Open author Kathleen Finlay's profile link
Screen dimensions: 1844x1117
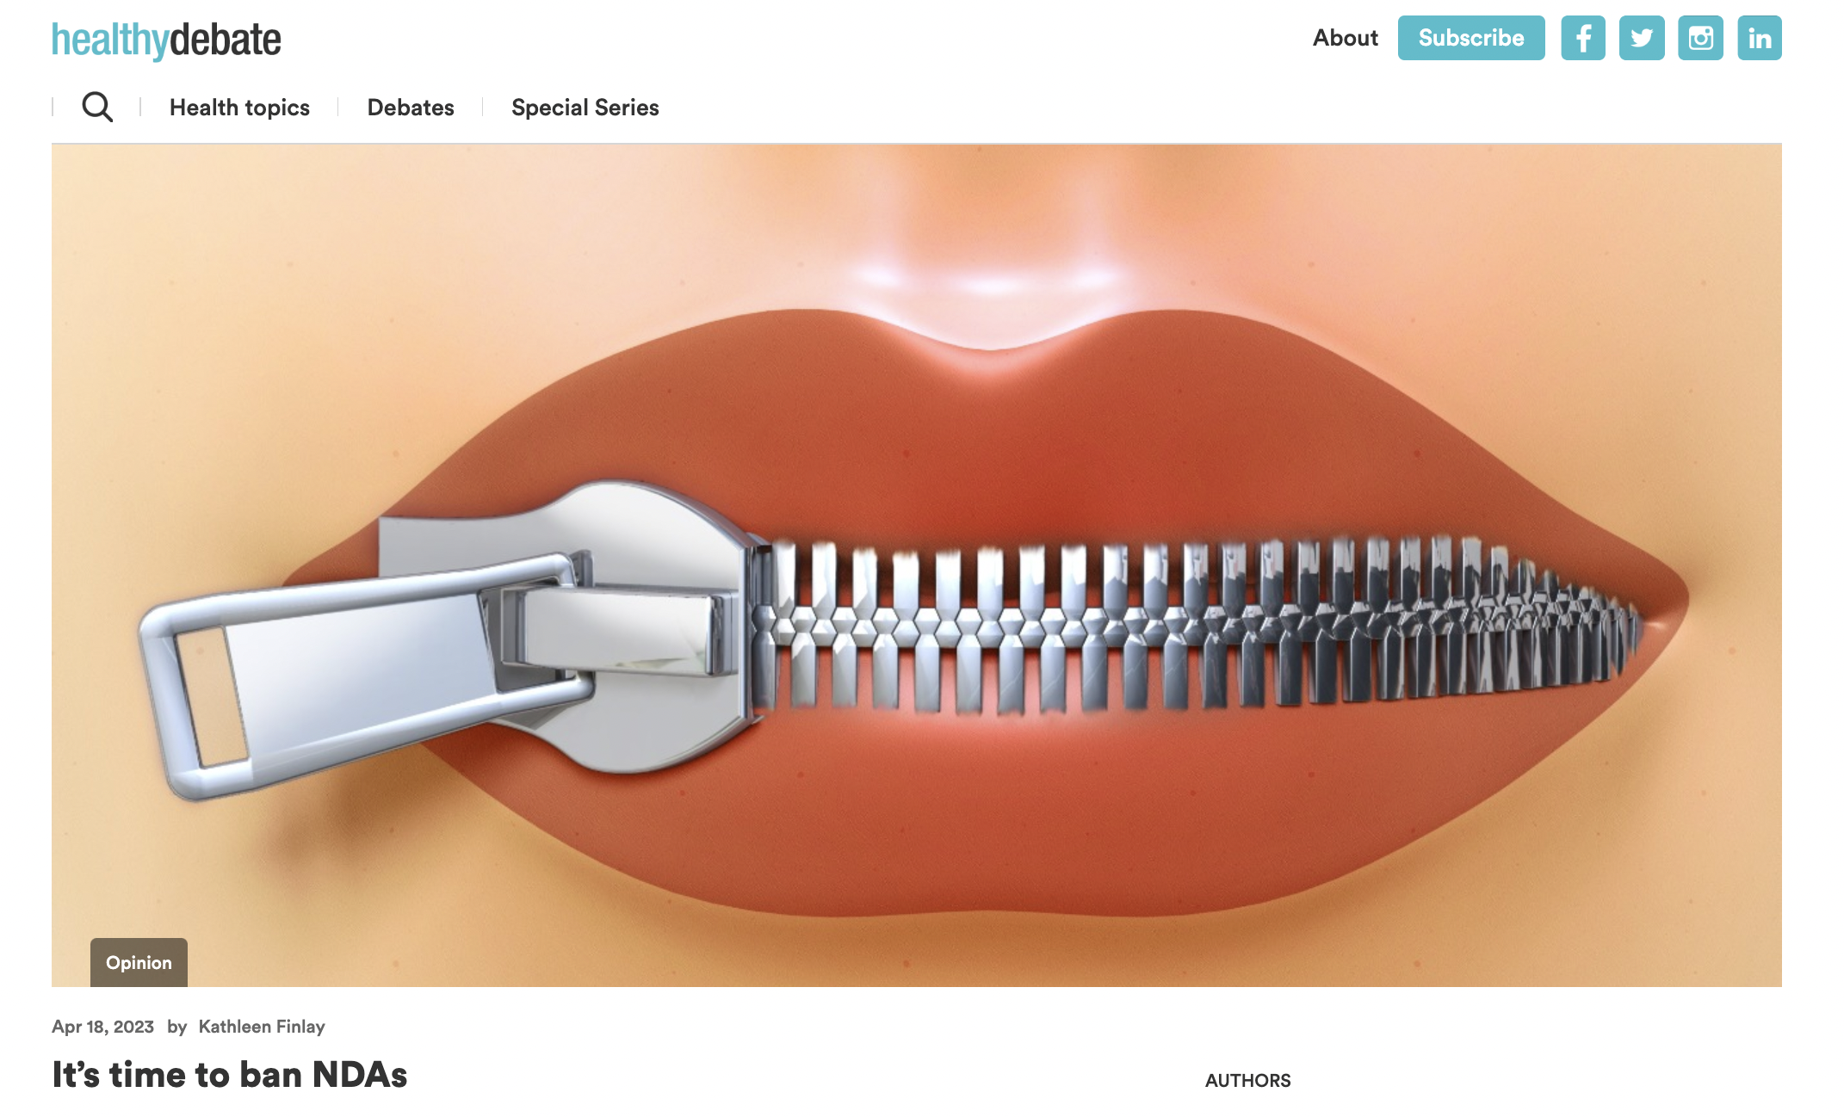262,1027
